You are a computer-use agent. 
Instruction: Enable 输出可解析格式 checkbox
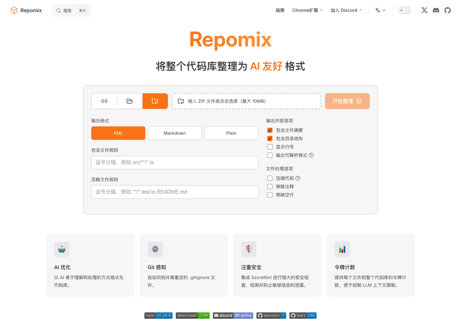[x=270, y=155]
